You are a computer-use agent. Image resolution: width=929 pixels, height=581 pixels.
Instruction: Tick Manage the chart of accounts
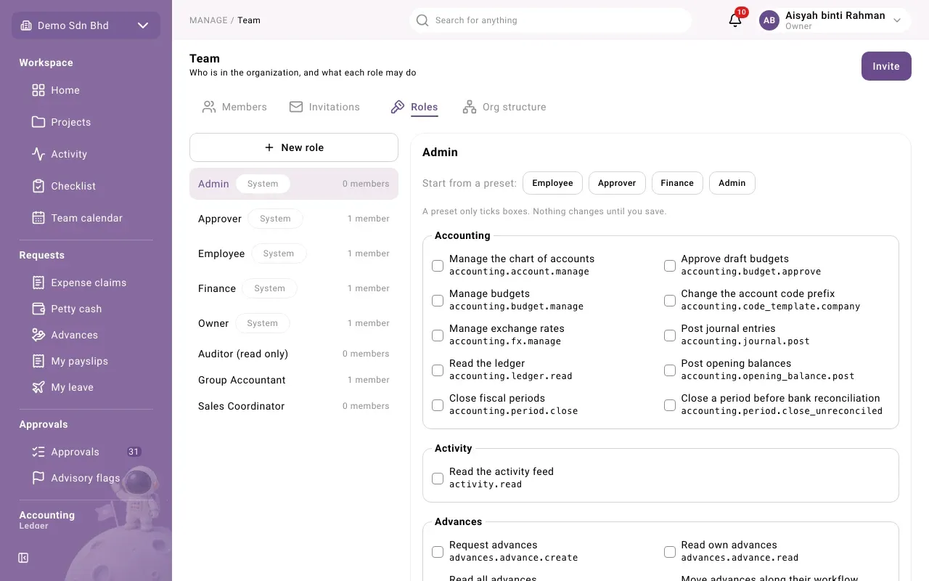coord(438,266)
